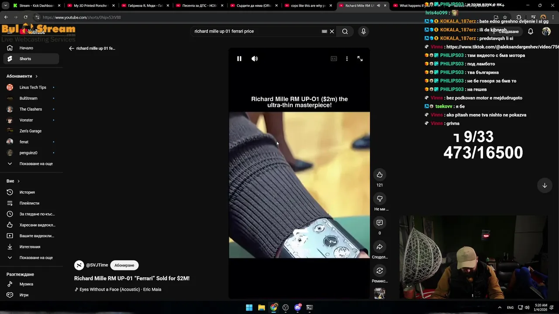Switch to 'My 3D Printed Porsche' browser tab

pos(90,6)
